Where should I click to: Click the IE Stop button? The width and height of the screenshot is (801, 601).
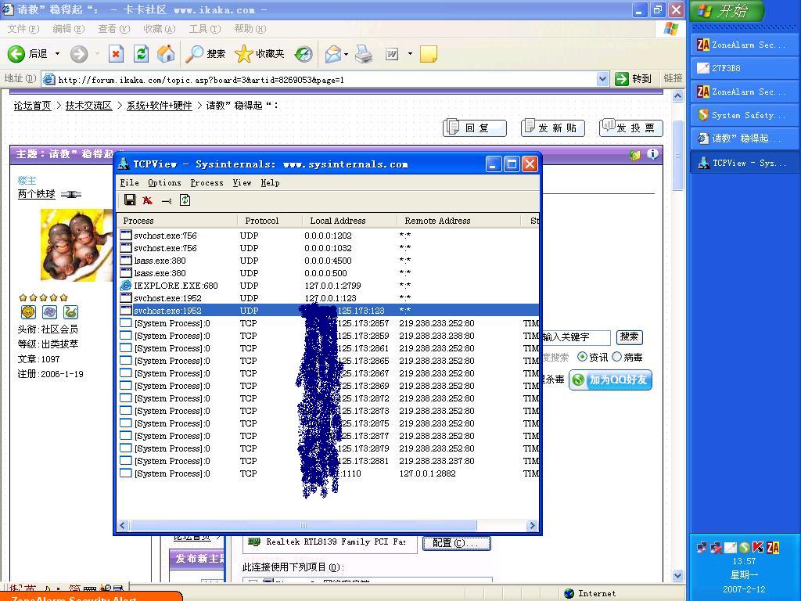[117, 54]
